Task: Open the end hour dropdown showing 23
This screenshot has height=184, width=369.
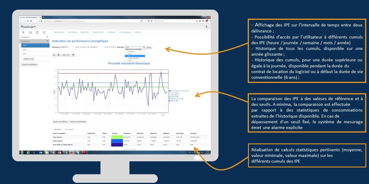Action: pos(109,47)
